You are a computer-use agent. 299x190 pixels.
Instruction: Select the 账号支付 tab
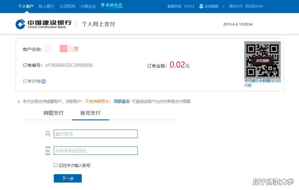[x=90, y=113]
